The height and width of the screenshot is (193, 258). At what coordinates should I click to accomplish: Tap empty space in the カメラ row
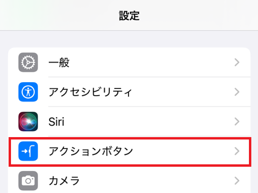148,181
